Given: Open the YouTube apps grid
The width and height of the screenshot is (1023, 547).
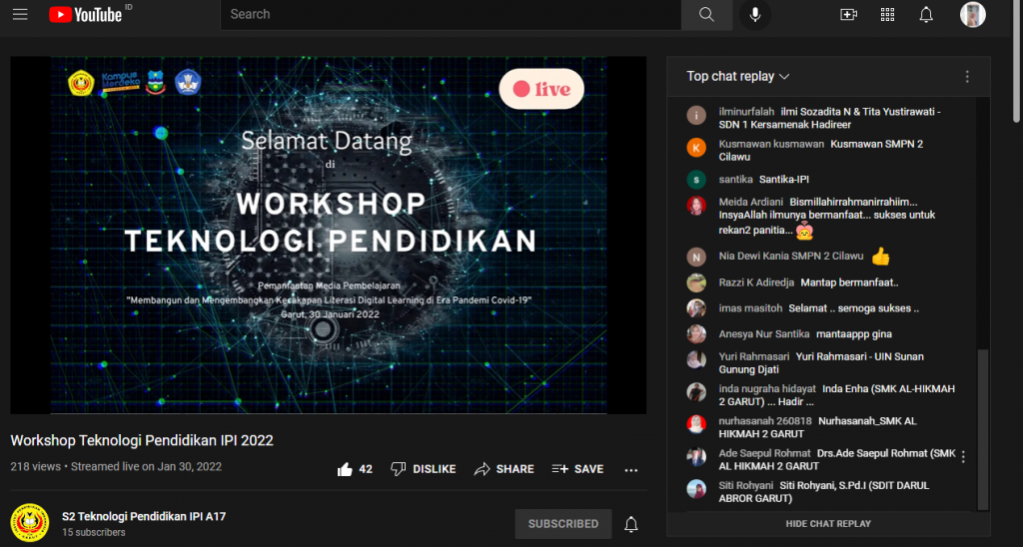Looking at the screenshot, I should pyautogui.click(x=887, y=14).
